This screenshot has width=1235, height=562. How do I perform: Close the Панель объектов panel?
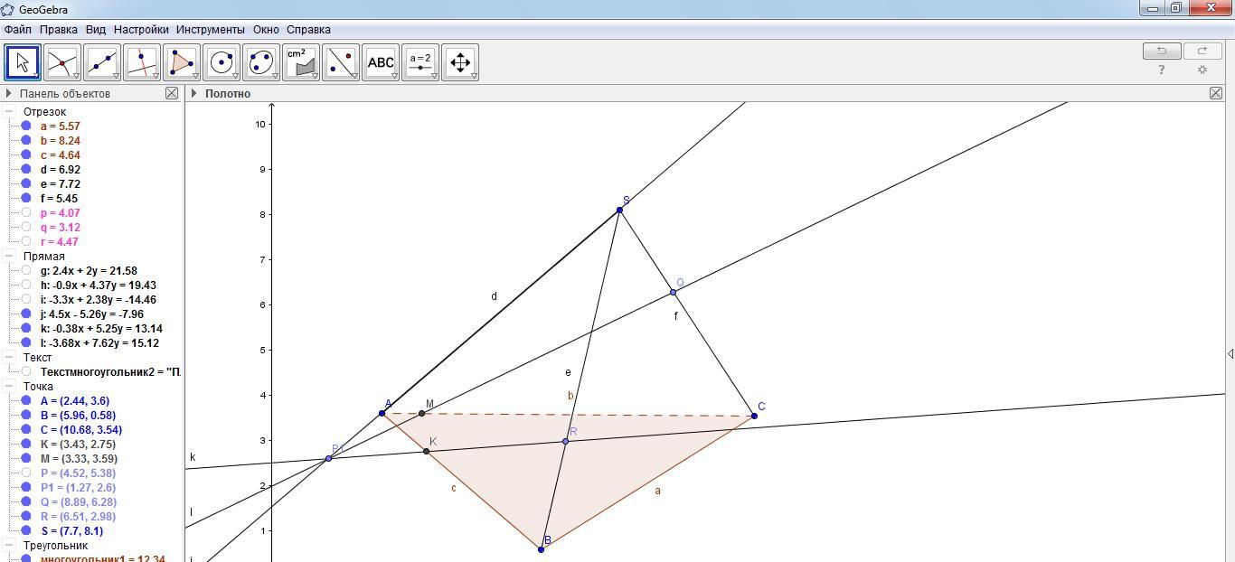pos(172,93)
